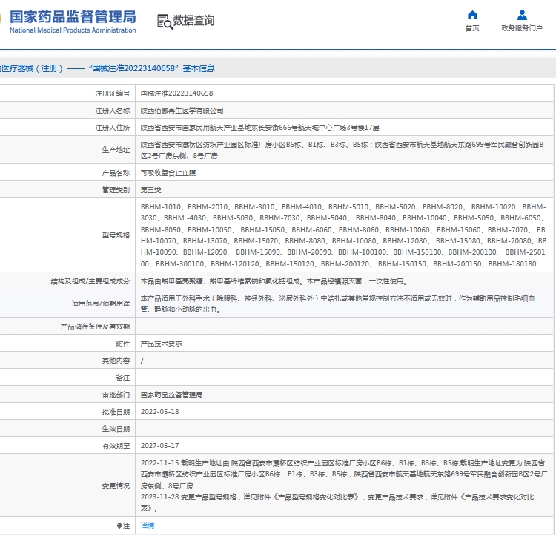Click the 结构及组成/主要组成成分 label
The width and height of the screenshot is (556, 535).
(90, 281)
